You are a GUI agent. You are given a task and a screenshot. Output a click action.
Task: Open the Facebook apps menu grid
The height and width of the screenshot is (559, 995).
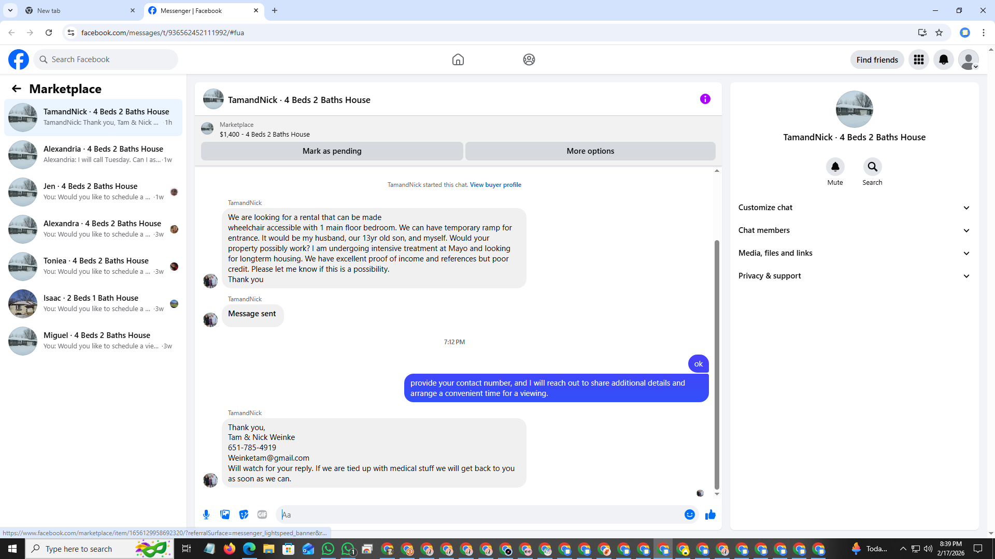(x=918, y=60)
